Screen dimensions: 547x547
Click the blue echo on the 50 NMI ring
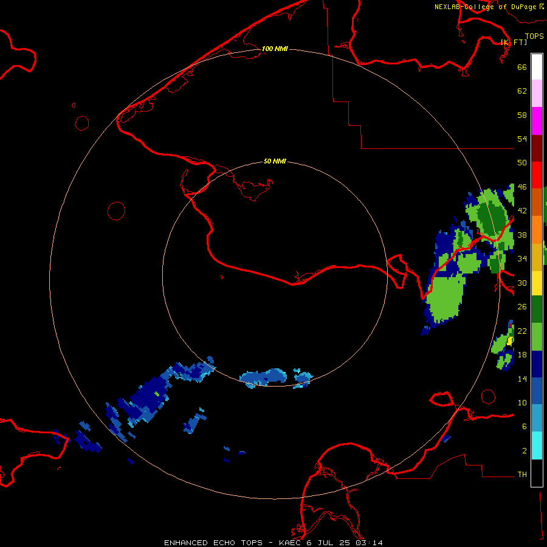coord(264,377)
